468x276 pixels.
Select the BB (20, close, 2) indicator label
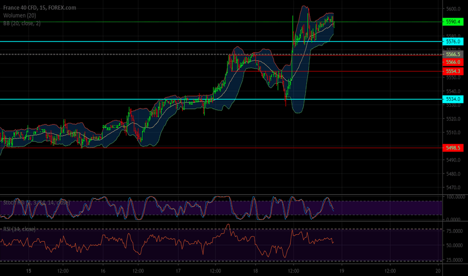[22, 23]
